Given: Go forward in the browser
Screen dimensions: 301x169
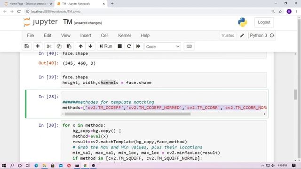Looking at the screenshot, I should [x=12, y=11].
